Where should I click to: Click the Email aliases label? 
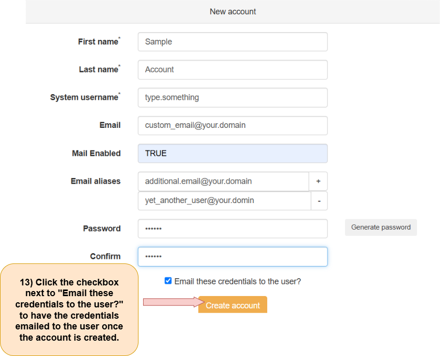(x=96, y=181)
